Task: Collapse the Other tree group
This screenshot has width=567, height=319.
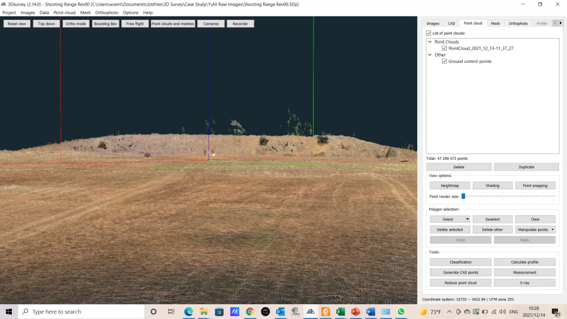Action: click(x=430, y=55)
